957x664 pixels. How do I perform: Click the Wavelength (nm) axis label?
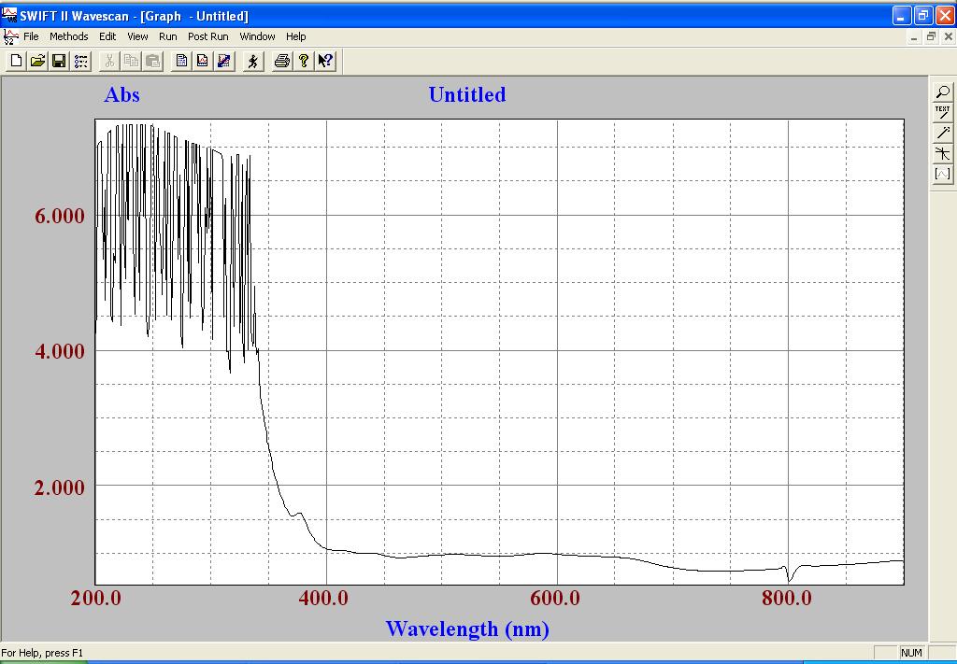(x=467, y=629)
